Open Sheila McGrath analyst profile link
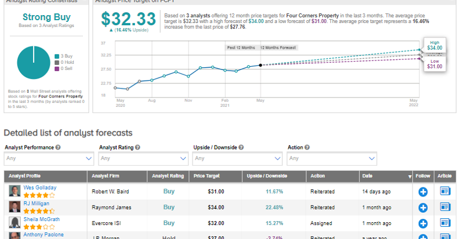Screen dimensions: 459x239 point(41,219)
